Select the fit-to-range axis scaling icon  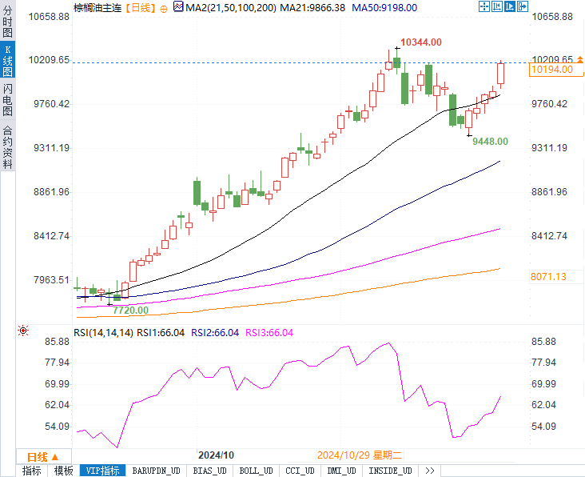point(497,6)
